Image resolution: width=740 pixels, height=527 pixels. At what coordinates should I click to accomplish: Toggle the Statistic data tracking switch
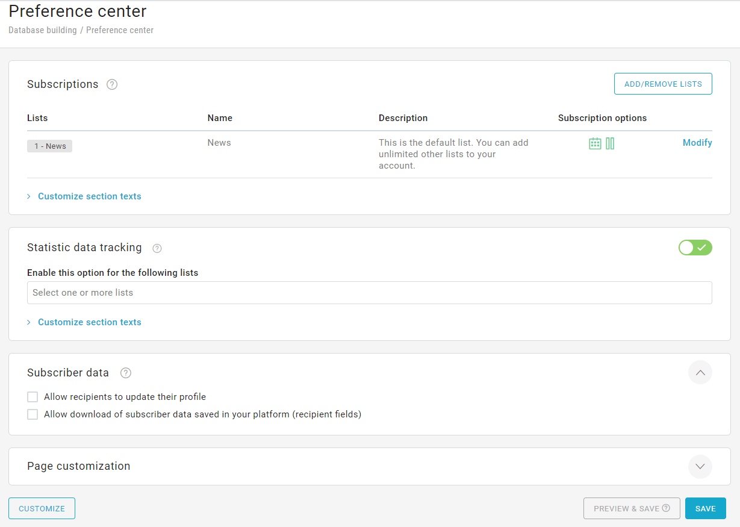pyautogui.click(x=695, y=248)
